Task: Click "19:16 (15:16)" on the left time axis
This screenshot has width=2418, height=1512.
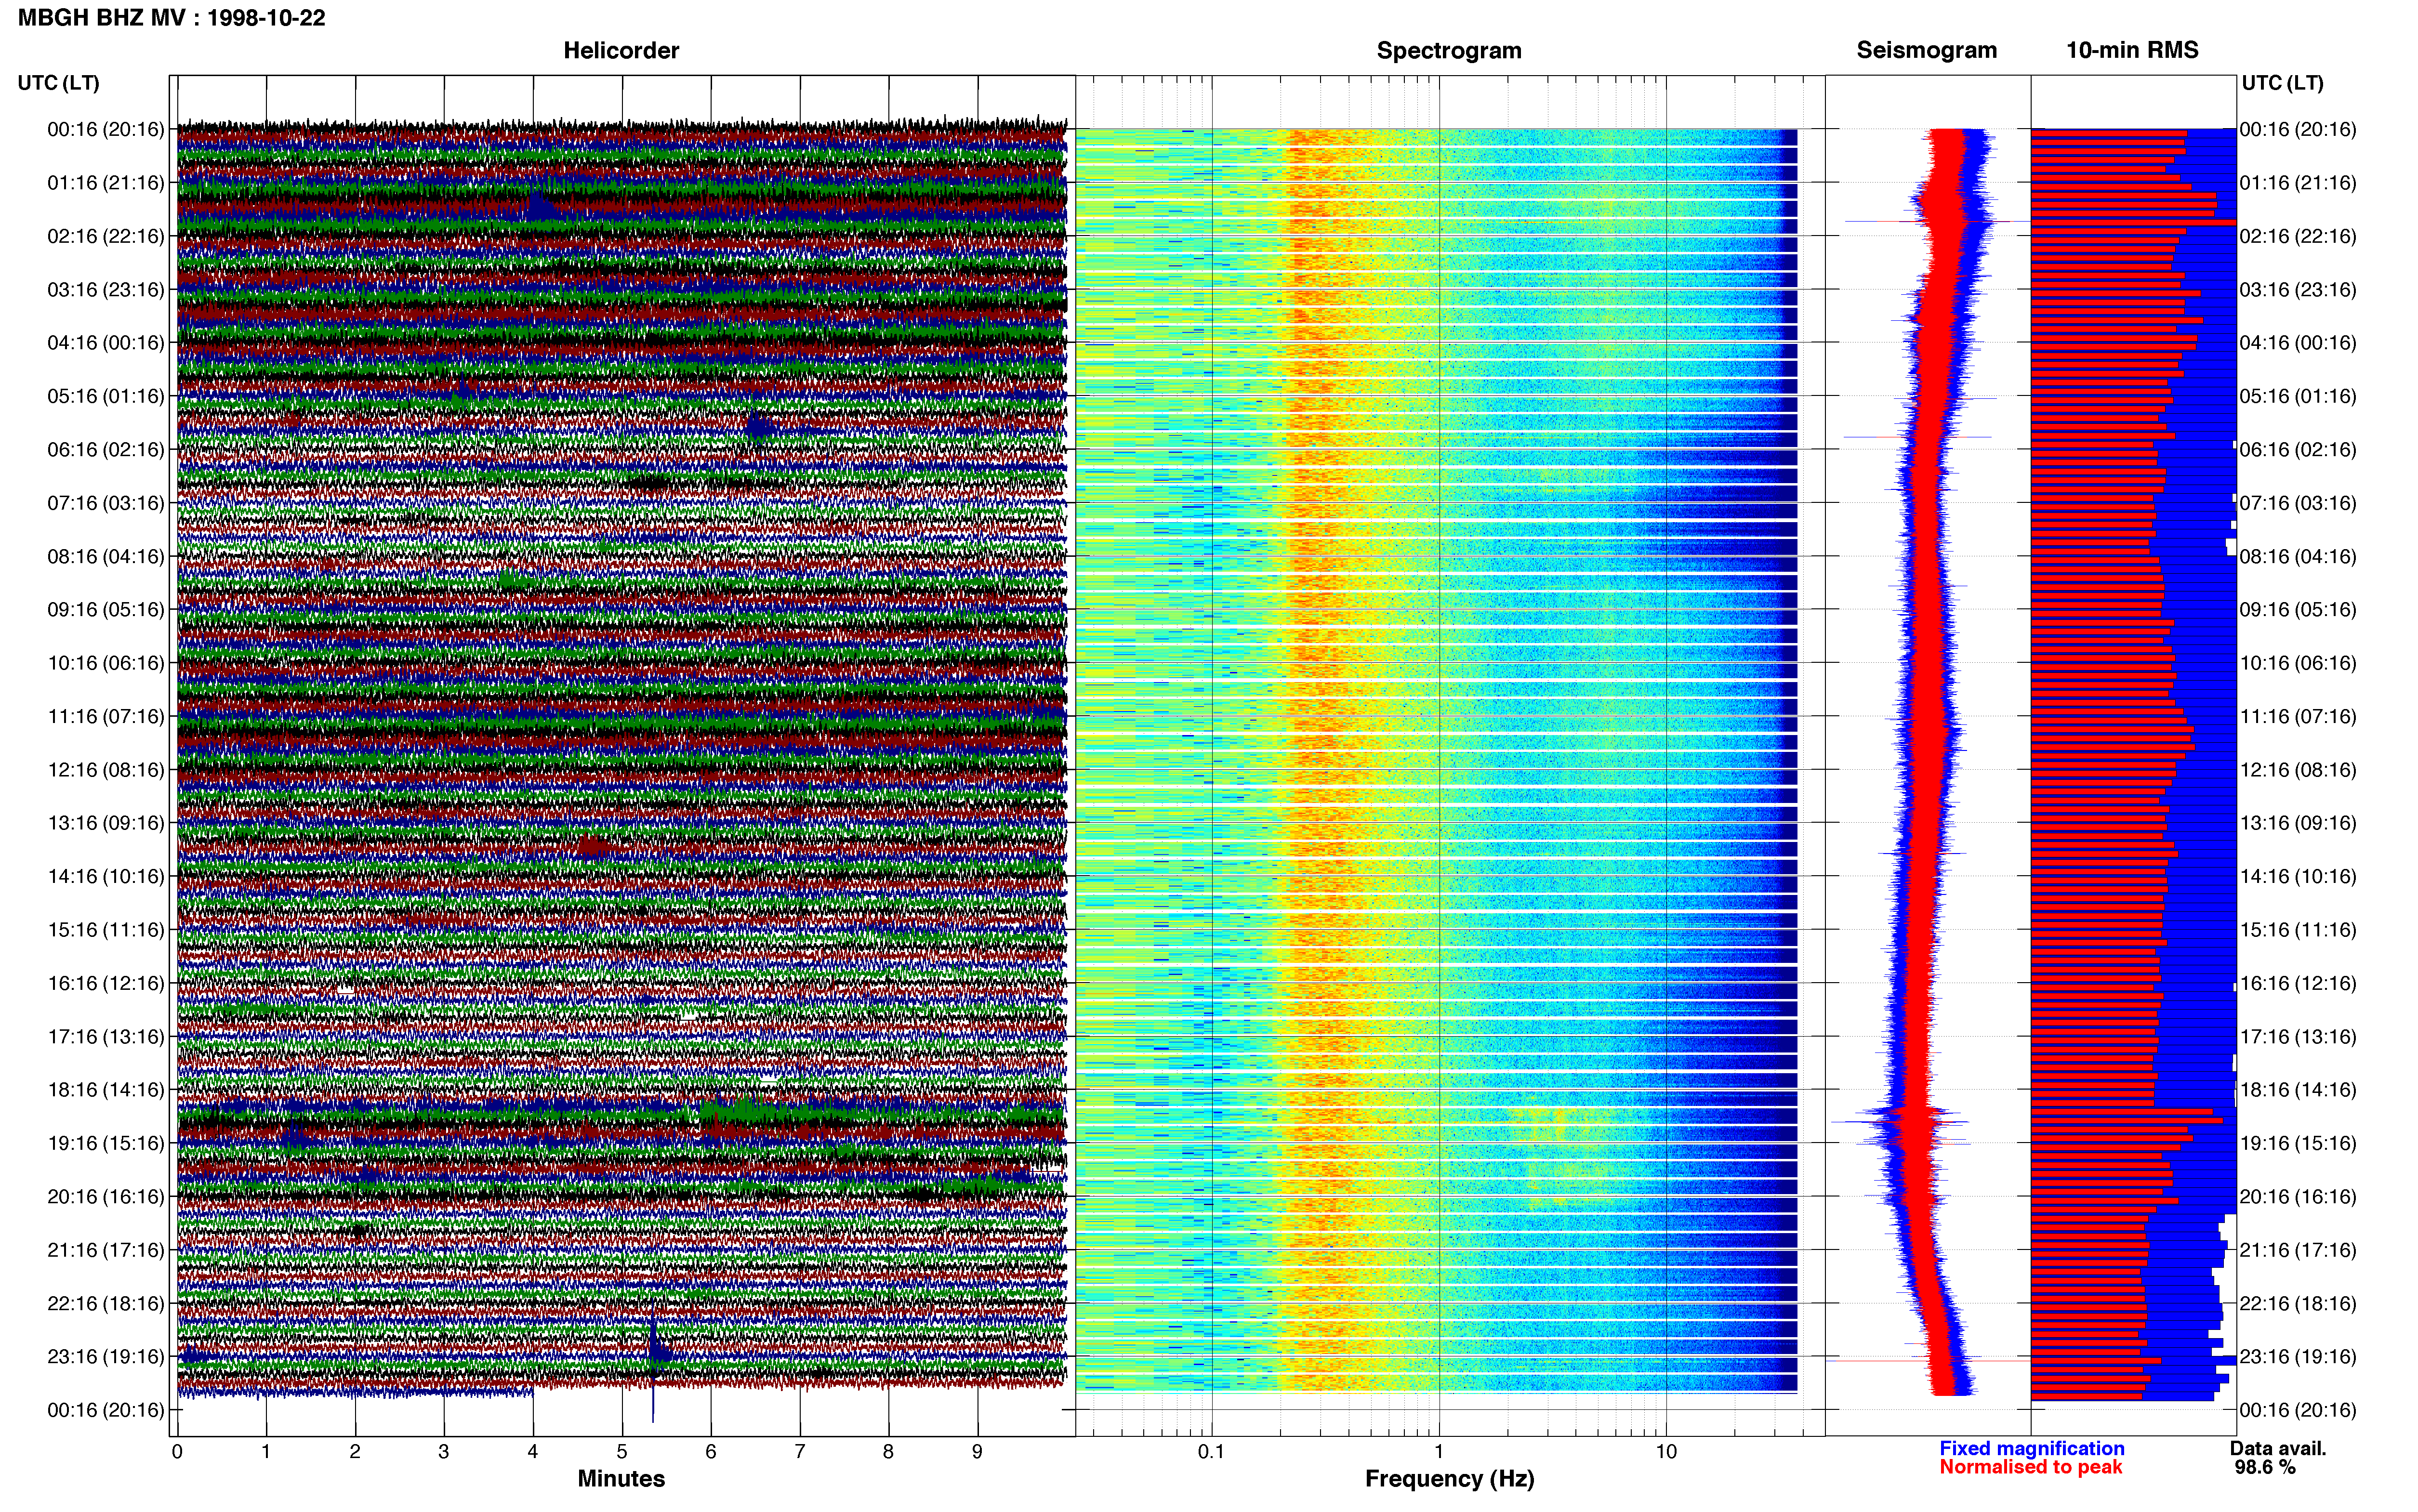Action: (106, 1143)
